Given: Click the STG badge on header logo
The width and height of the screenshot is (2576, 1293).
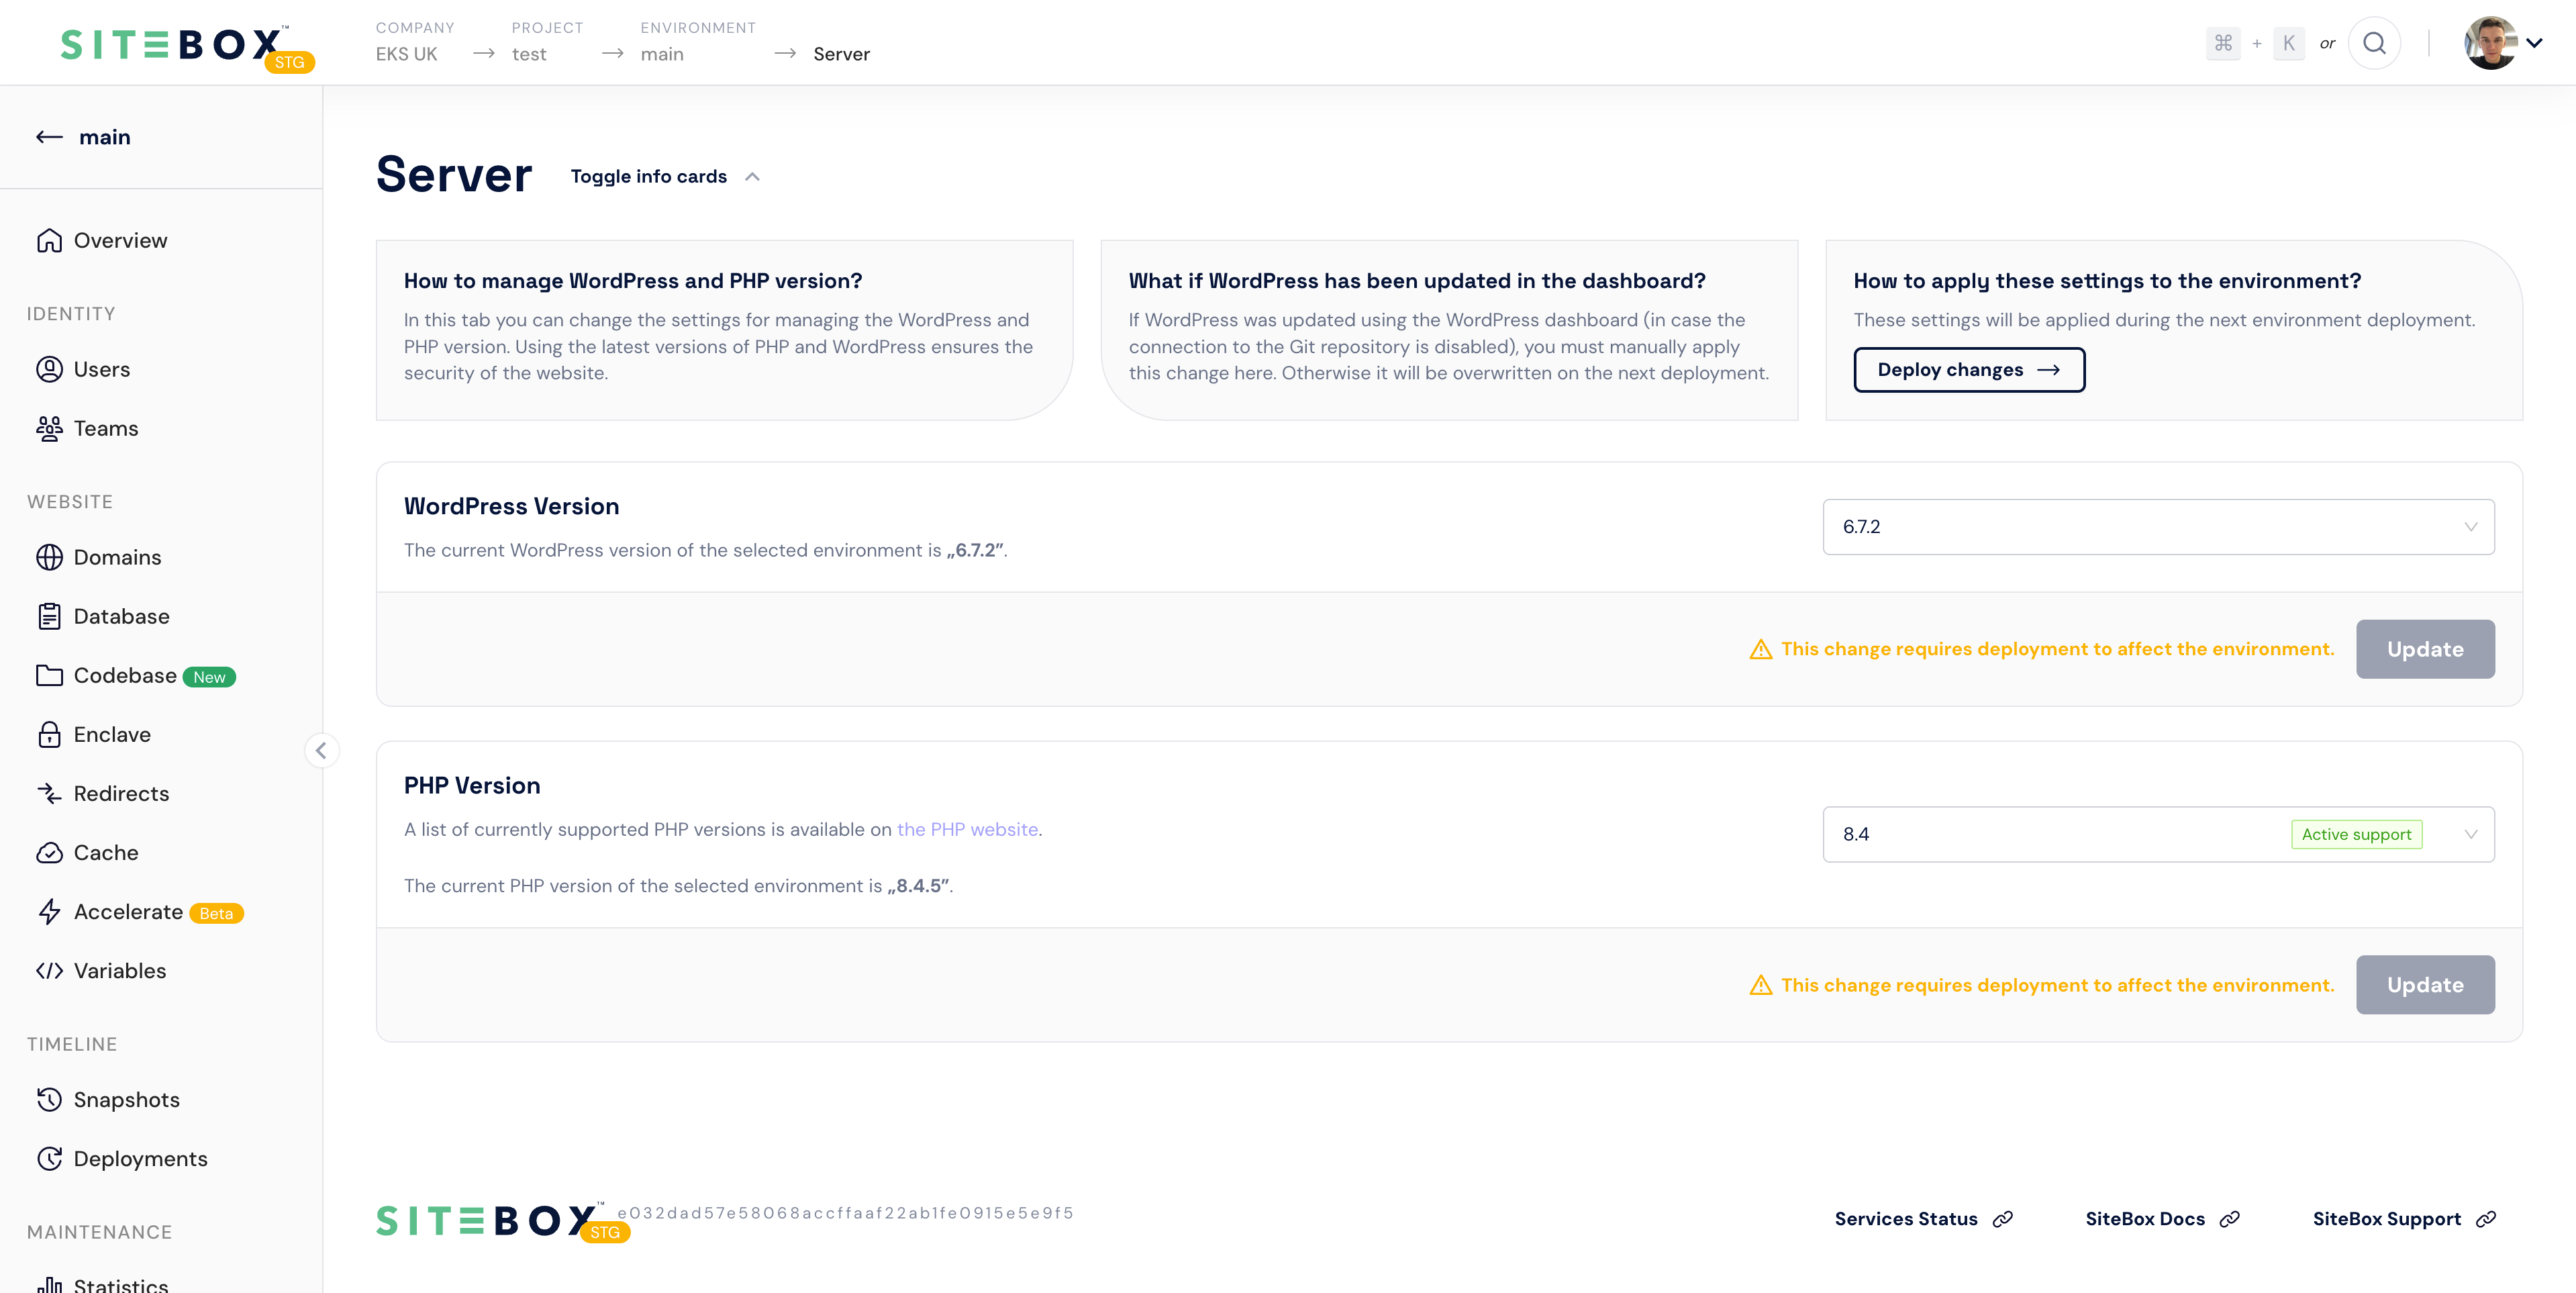Looking at the screenshot, I should (x=289, y=62).
